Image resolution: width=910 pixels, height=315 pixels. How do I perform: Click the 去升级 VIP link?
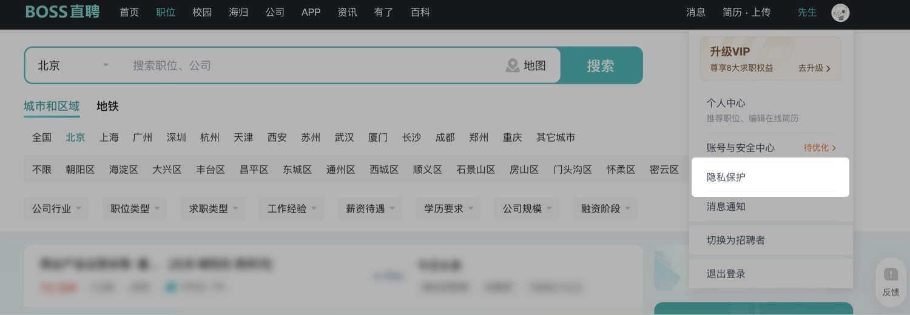pyautogui.click(x=814, y=68)
